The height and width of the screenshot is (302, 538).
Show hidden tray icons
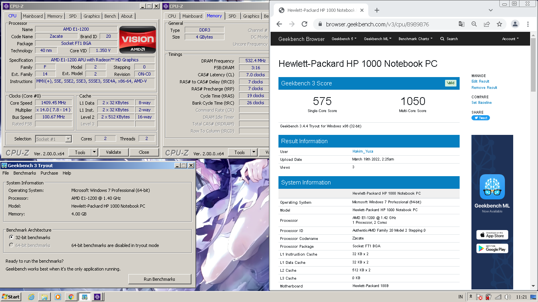[x=471, y=297]
